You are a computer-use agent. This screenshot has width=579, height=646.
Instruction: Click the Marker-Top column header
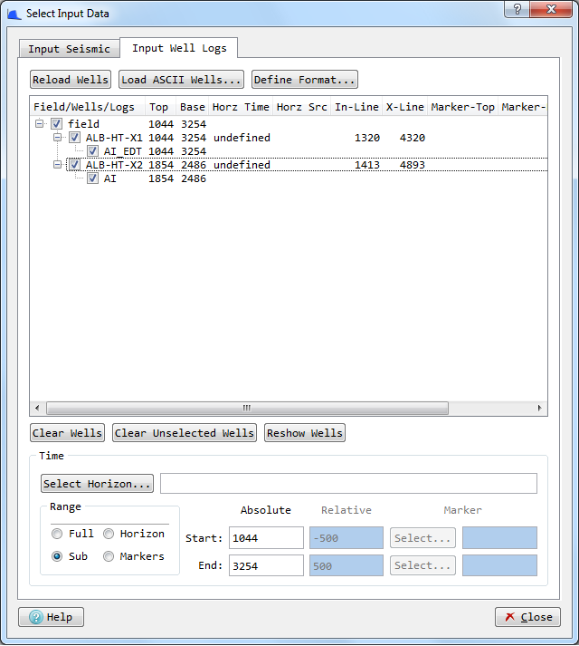point(462,107)
